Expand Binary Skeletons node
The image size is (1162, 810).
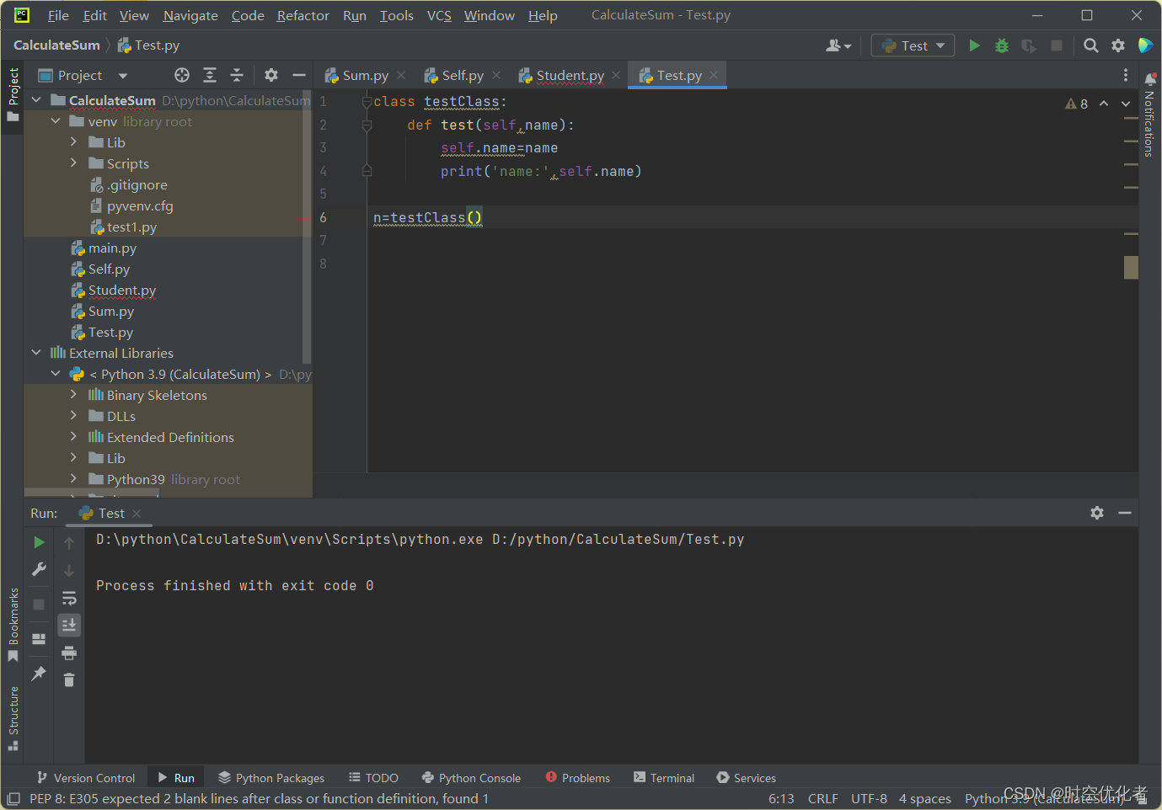[73, 395]
